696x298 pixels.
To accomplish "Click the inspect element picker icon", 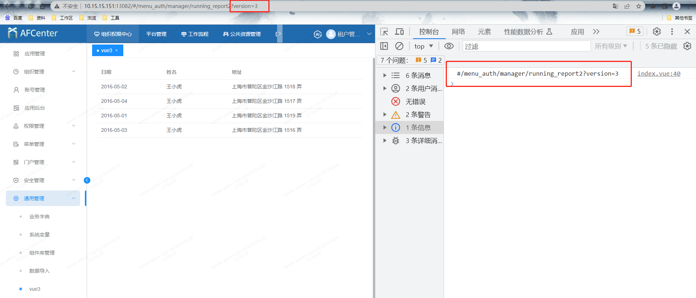I will tap(384, 32).
